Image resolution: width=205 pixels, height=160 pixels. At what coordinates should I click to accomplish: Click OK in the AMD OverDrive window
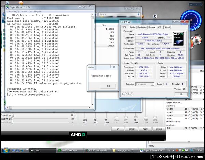(118, 129)
